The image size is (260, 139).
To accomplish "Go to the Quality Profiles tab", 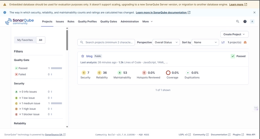I will (87, 21).
